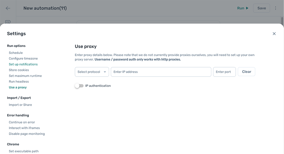Open the sidebar notes icon behind the Settings panel

point(8,22)
